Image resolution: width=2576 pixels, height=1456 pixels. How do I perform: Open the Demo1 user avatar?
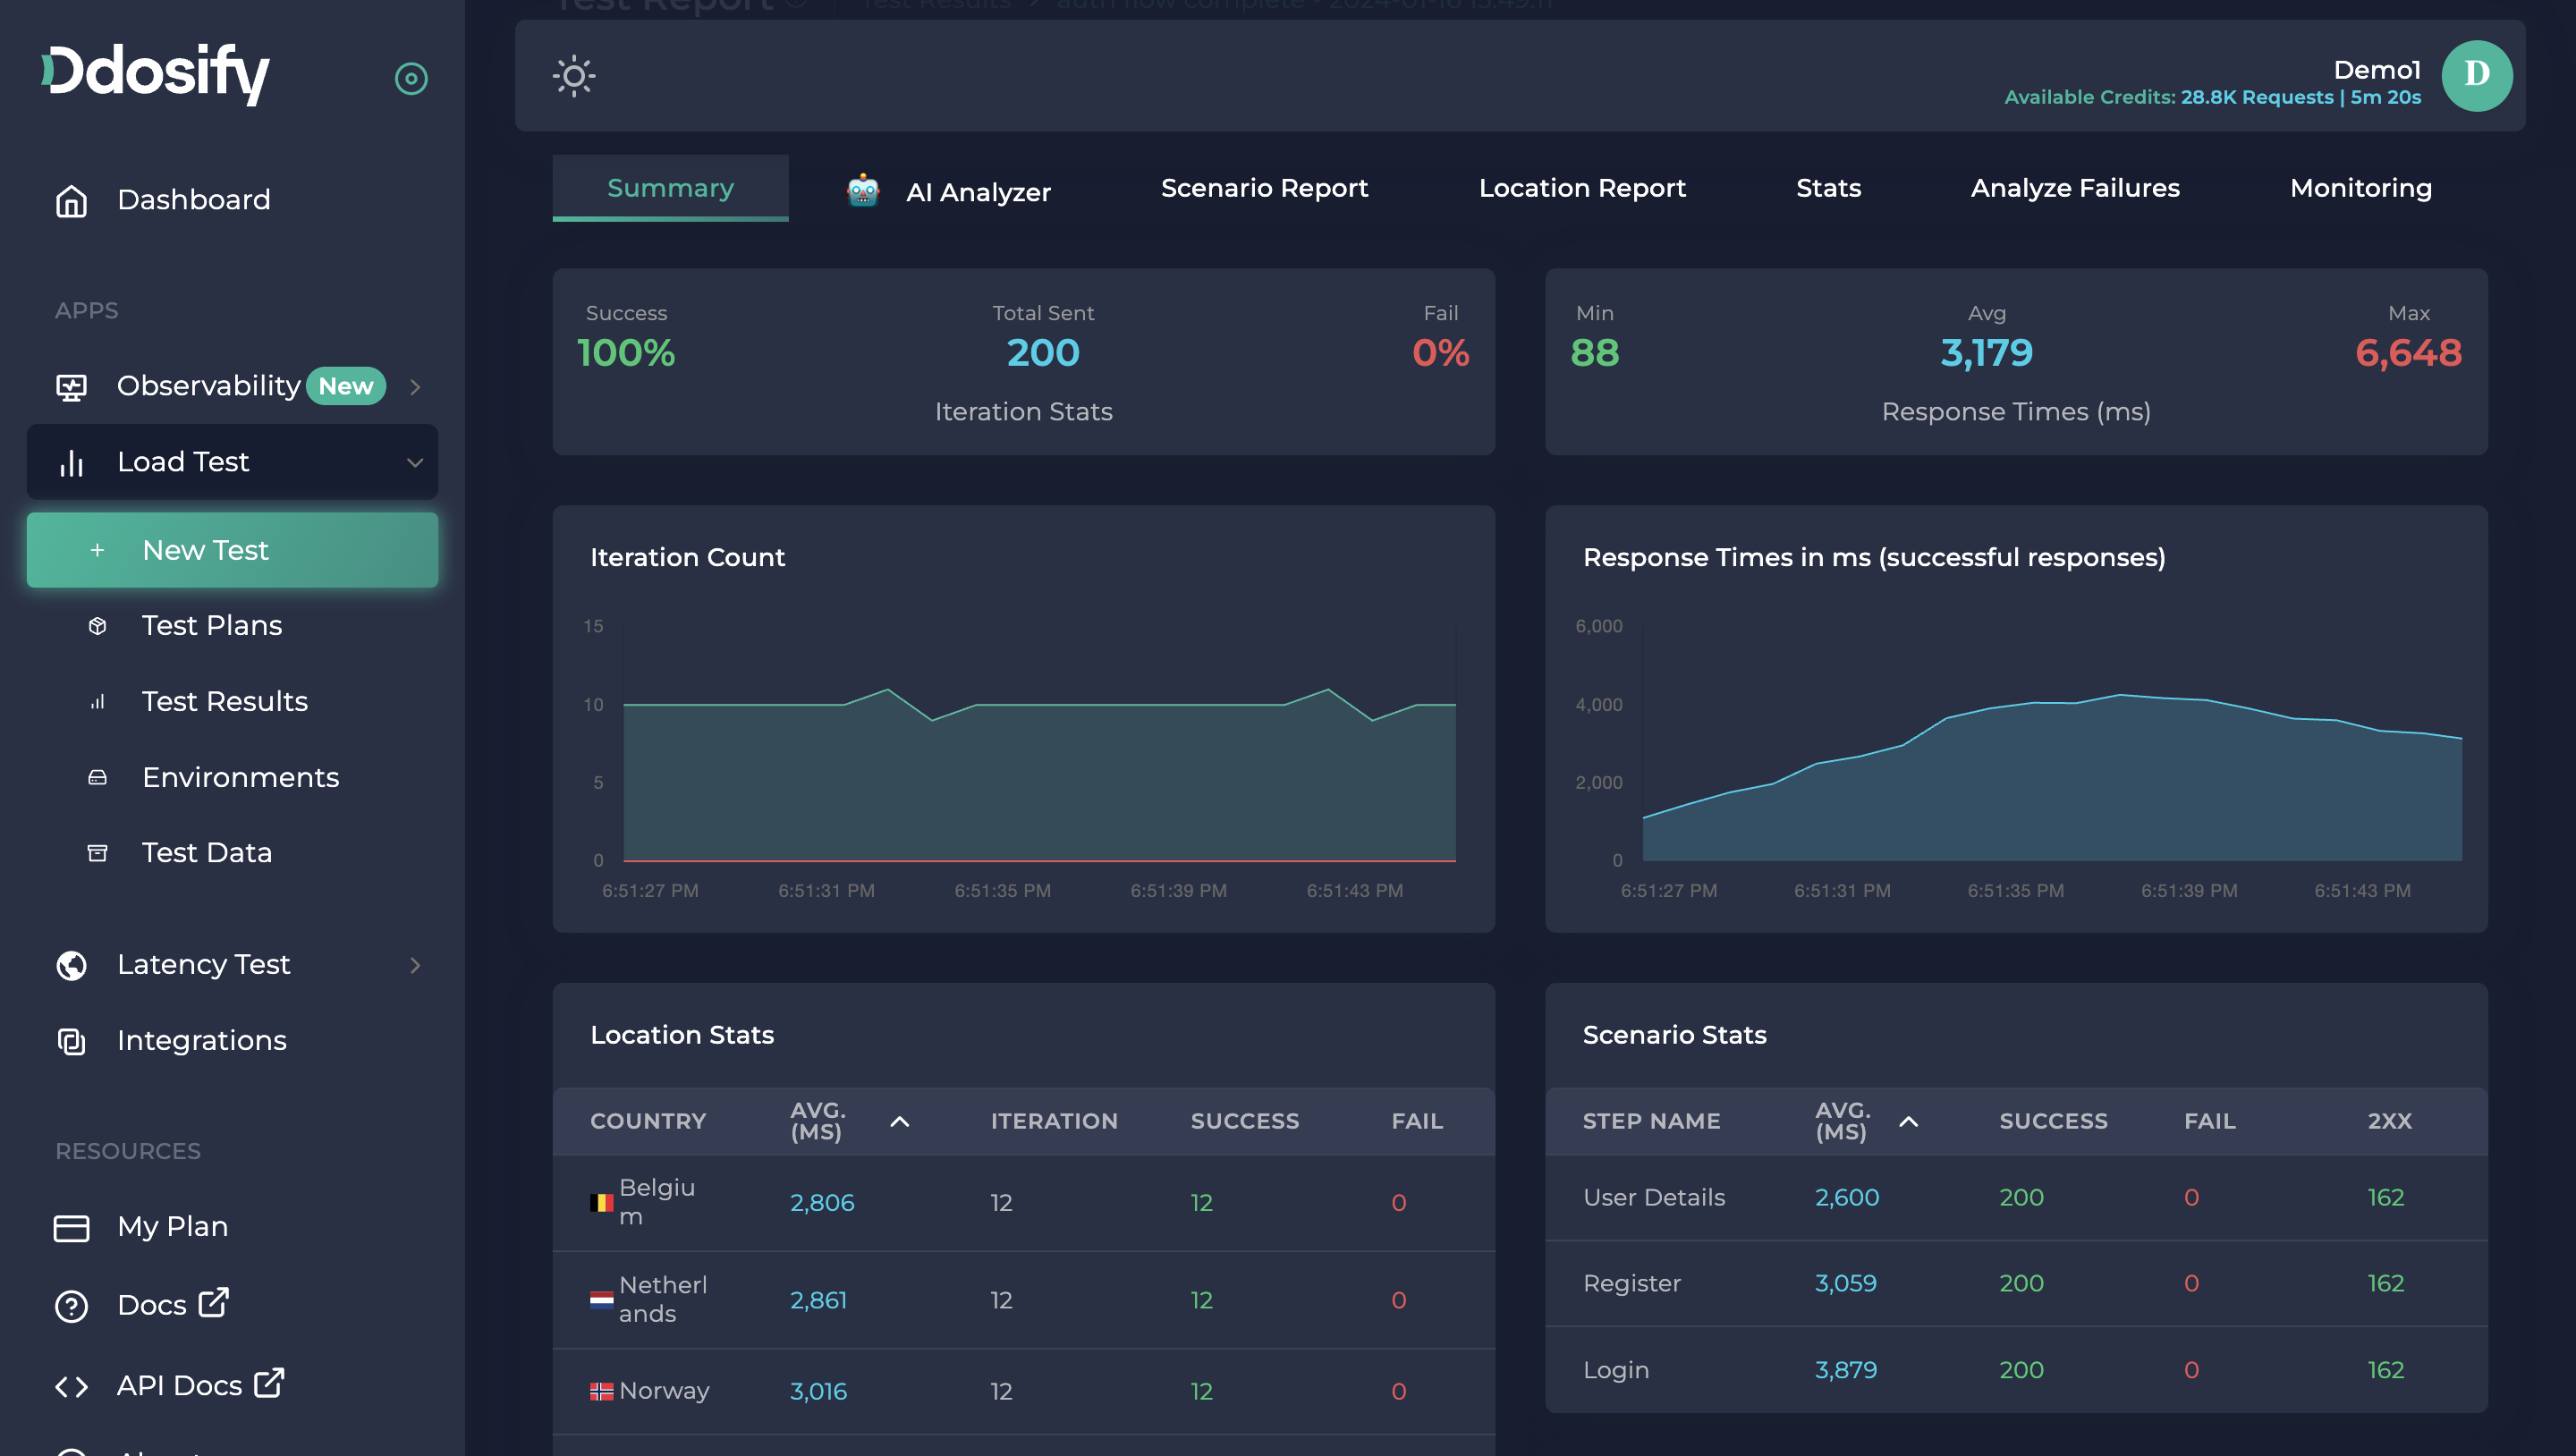[2476, 76]
